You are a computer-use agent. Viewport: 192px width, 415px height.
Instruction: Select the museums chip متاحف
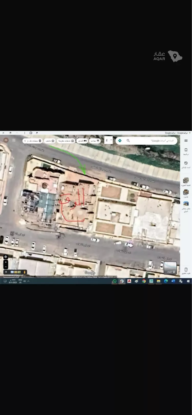tap(50, 141)
